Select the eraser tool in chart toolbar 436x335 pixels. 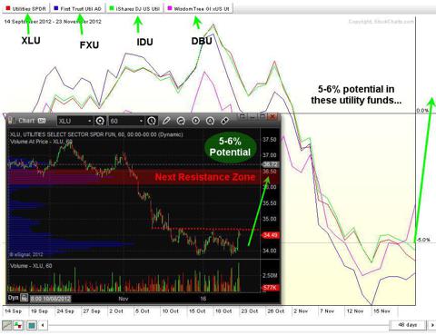[224, 121]
